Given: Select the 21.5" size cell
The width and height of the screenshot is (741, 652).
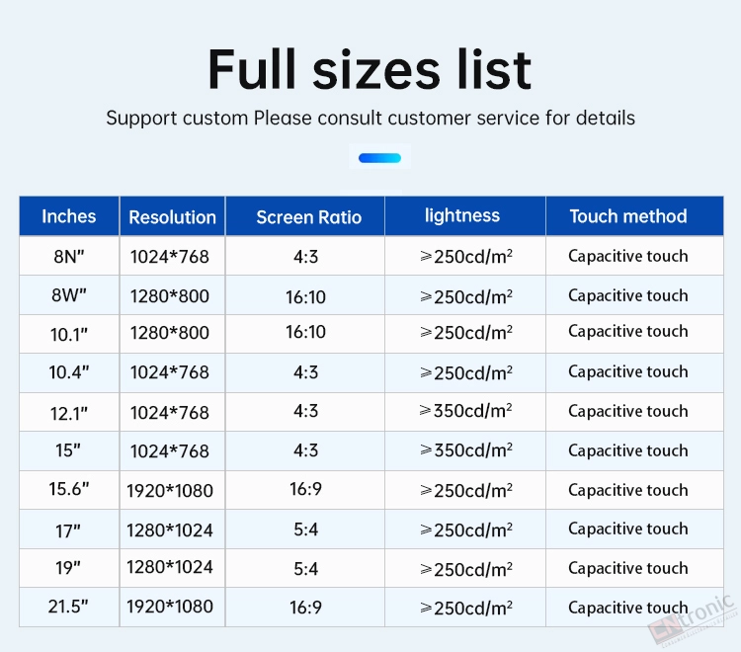Looking at the screenshot, I should tap(69, 607).
